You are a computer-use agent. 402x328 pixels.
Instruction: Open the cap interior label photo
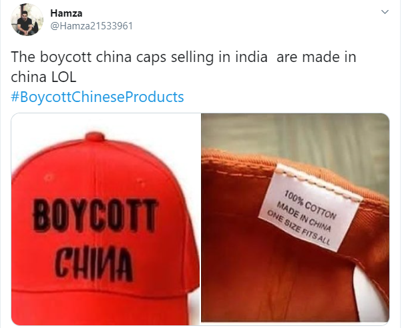(x=295, y=217)
